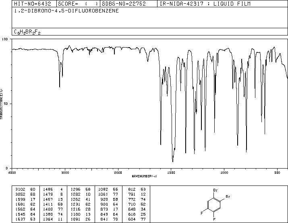Click the 1500 label on wavenumber axis

click(x=171, y=173)
